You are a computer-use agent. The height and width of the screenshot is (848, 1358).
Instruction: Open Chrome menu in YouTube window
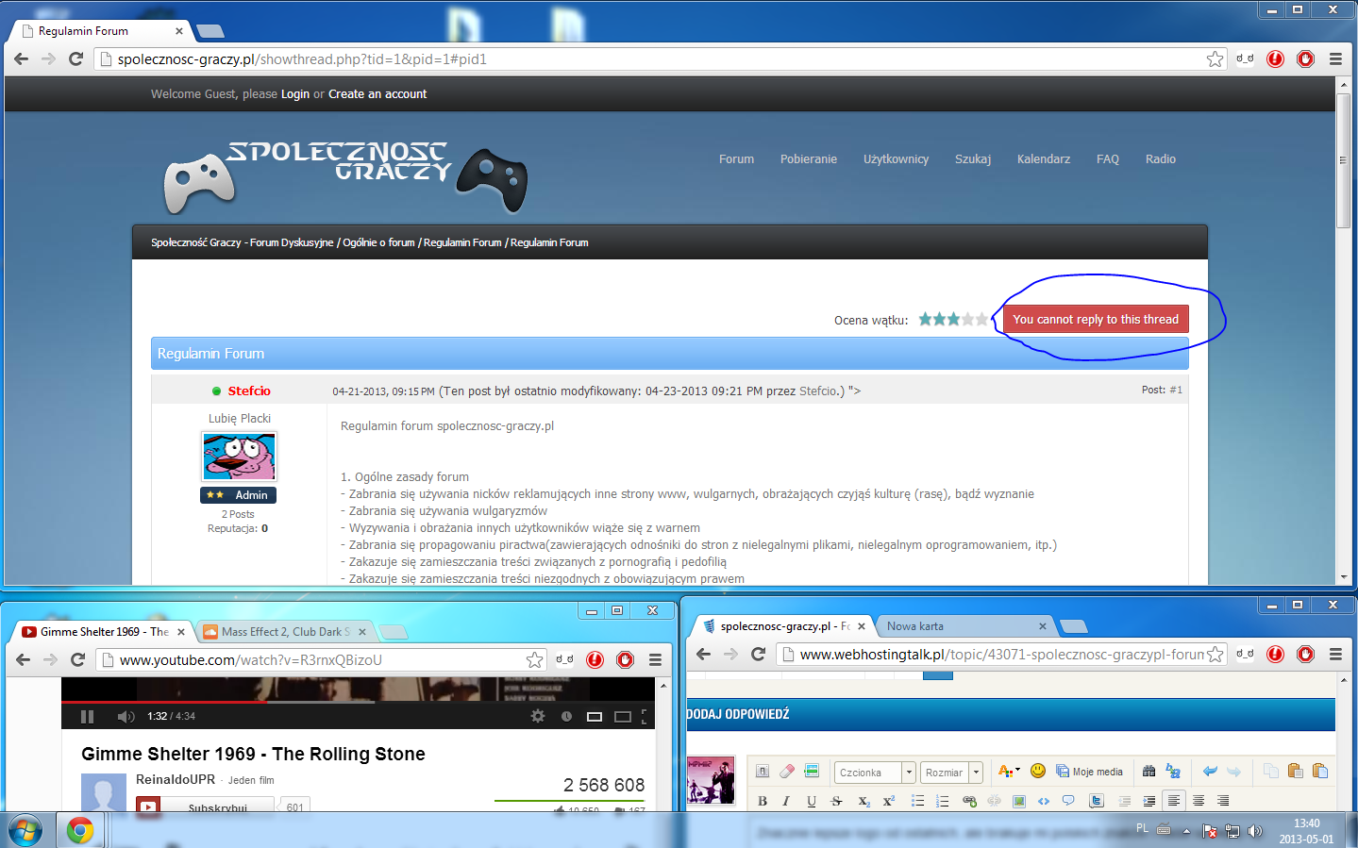click(x=655, y=660)
